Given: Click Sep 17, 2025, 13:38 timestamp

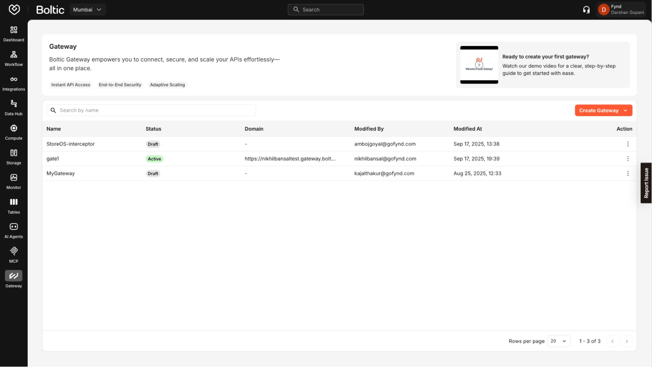Looking at the screenshot, I should pyautogui.click(x=476, y=144).
